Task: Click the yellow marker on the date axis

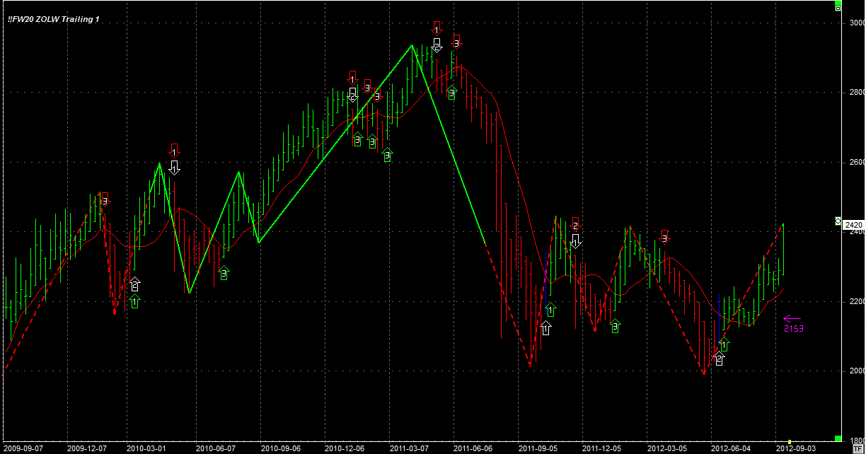Action: 790,442
